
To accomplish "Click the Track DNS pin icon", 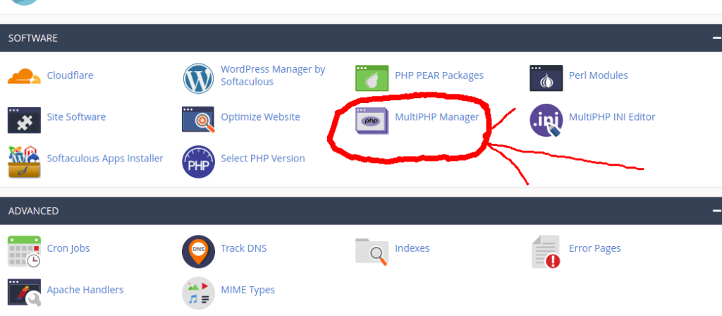I will pyautogui.click(x=198, y=251).
